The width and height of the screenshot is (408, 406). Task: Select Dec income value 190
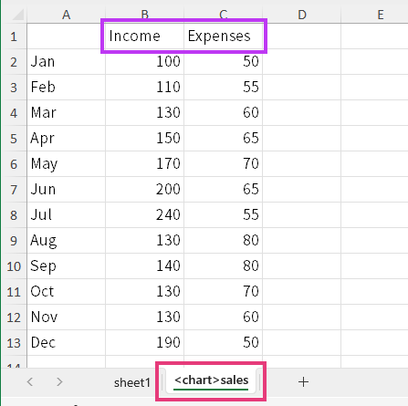tap(145, 343)
